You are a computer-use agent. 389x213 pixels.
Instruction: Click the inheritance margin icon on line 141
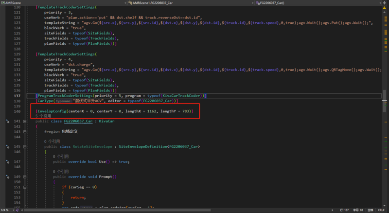8,121
